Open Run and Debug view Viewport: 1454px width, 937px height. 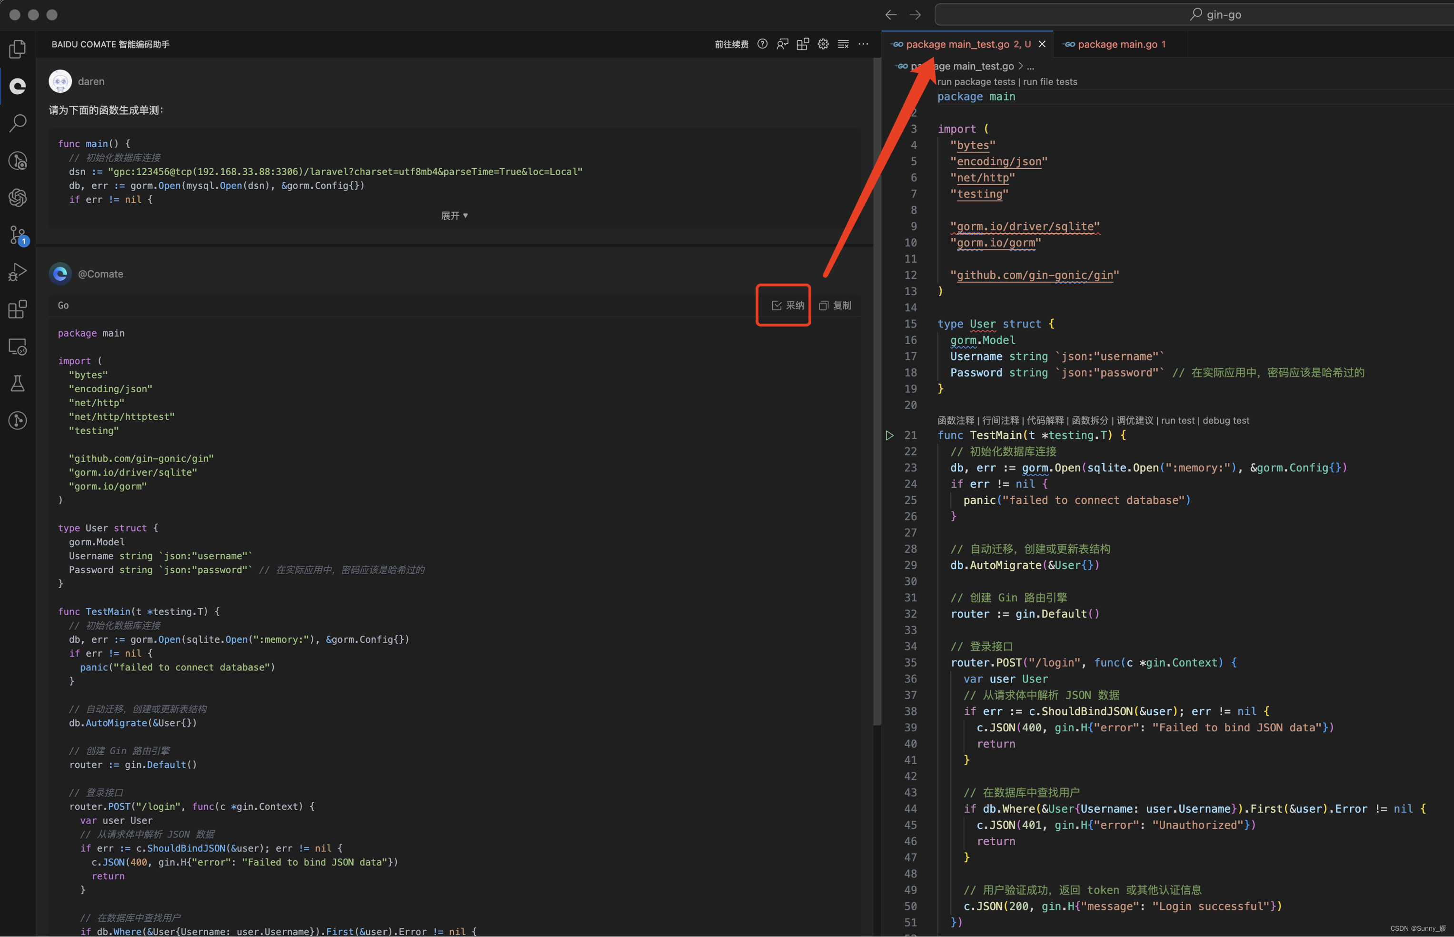(x=18, y=272)
